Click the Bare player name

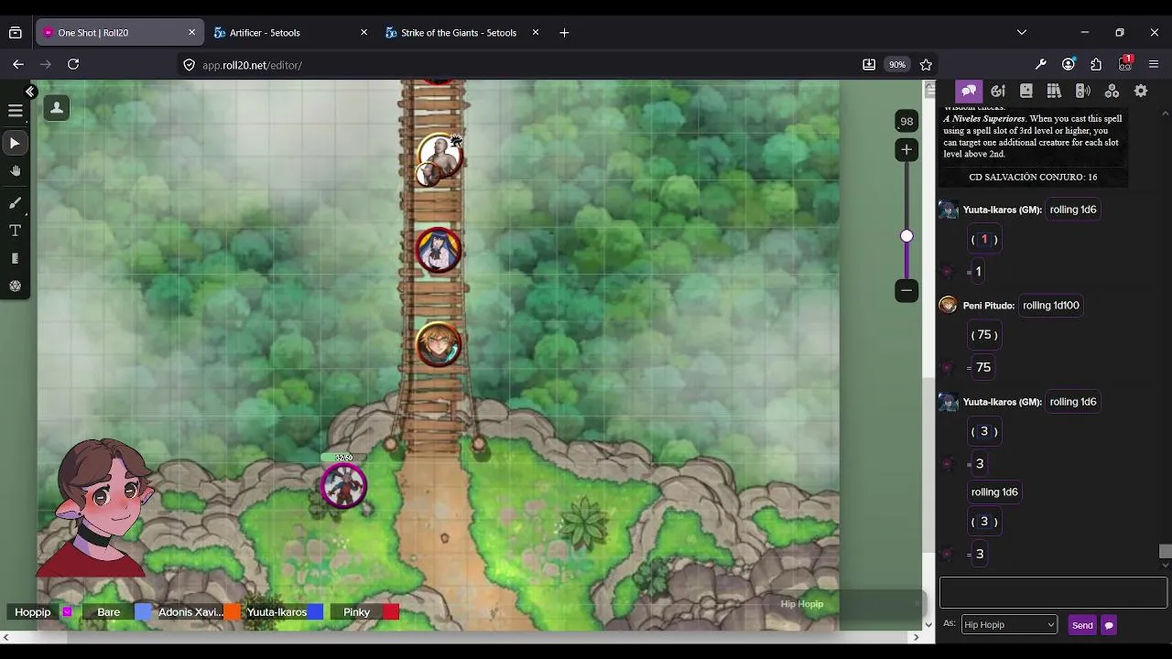[x=109, y=612]
